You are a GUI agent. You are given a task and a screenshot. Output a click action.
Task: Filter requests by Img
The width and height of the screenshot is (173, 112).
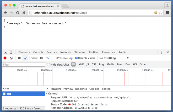click(x=101, y=65)
